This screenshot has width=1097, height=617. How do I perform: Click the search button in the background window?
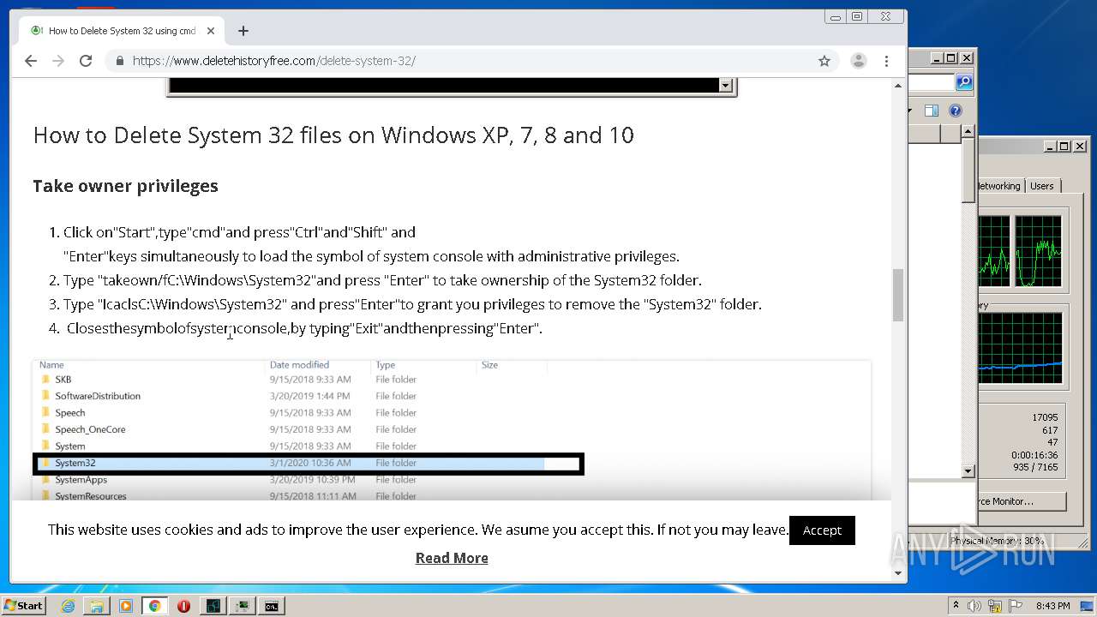tap(964, 82)
